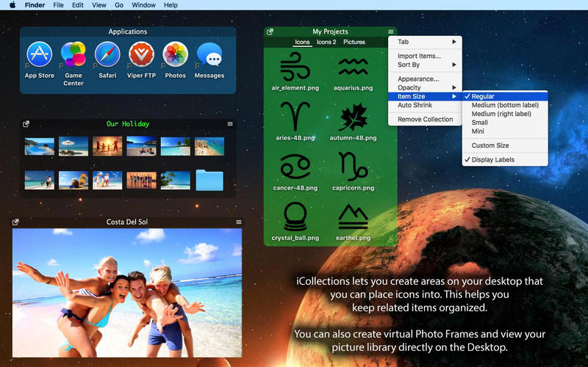Click Remove Collection entry

tap(425, 120)
